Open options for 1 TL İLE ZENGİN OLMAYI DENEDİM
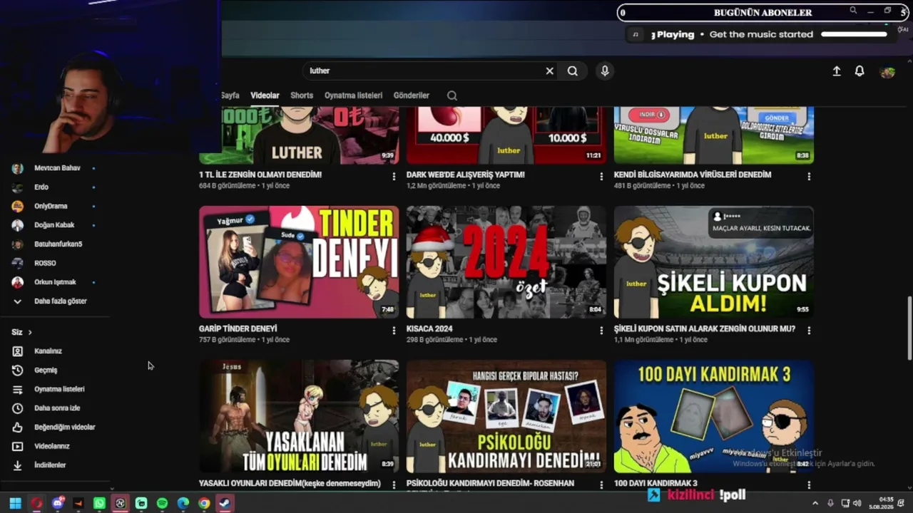Viewport: 913px width, 513px height. tap(394, 176)
